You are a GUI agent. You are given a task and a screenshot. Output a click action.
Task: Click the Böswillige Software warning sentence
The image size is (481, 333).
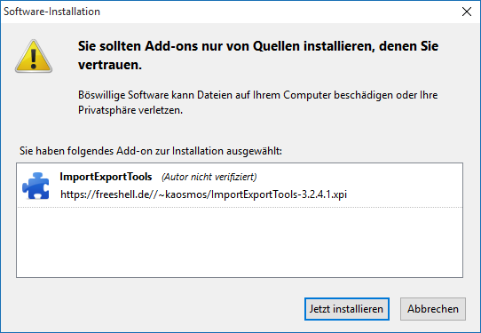click(x=257, y=95)
